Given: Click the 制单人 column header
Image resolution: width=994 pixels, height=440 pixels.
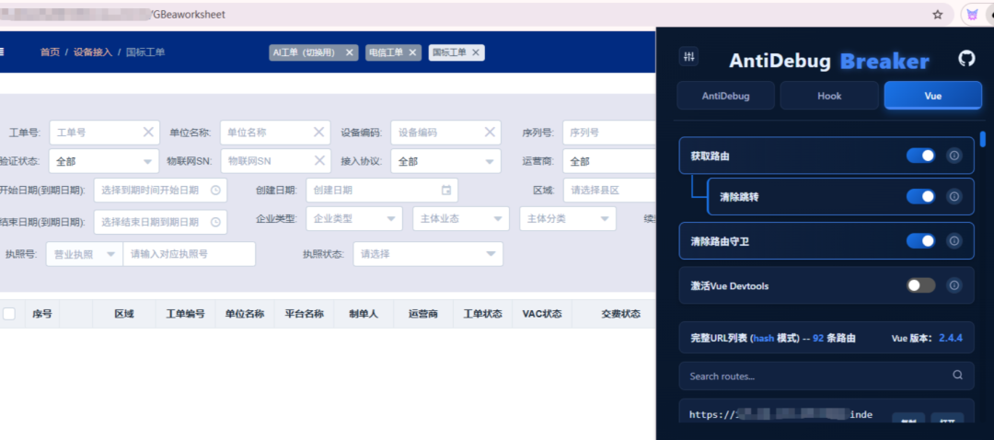Looking at the screenshot, I should [364, 314].
